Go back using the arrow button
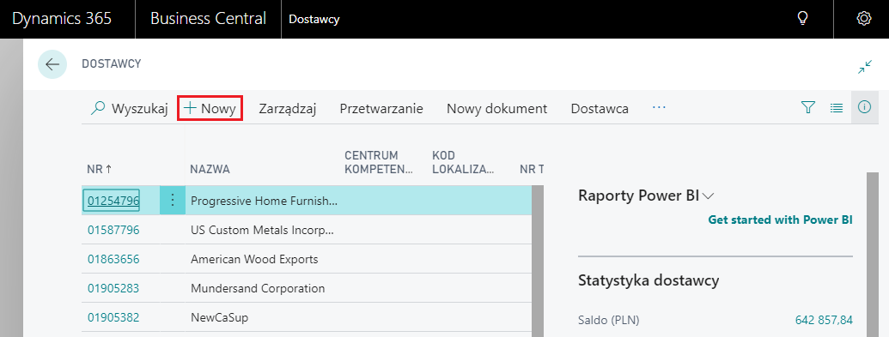Viewport: 889px width, 337px height. 52,64
